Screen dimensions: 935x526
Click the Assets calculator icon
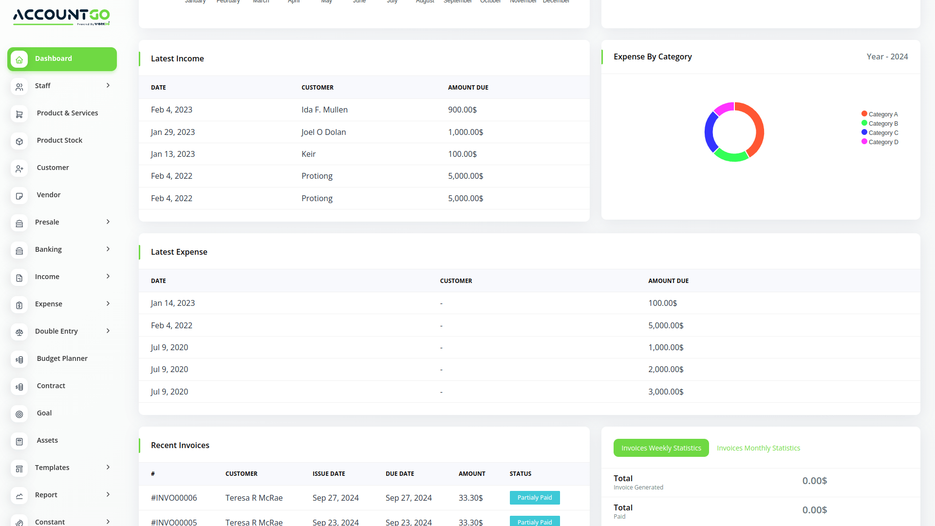(x=19, y=441)
